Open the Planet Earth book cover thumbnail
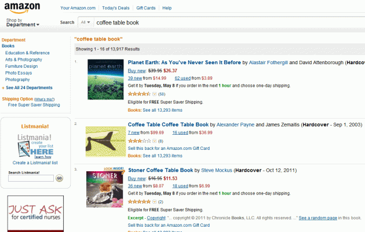The image size is (365, 232). pos(105,79)
